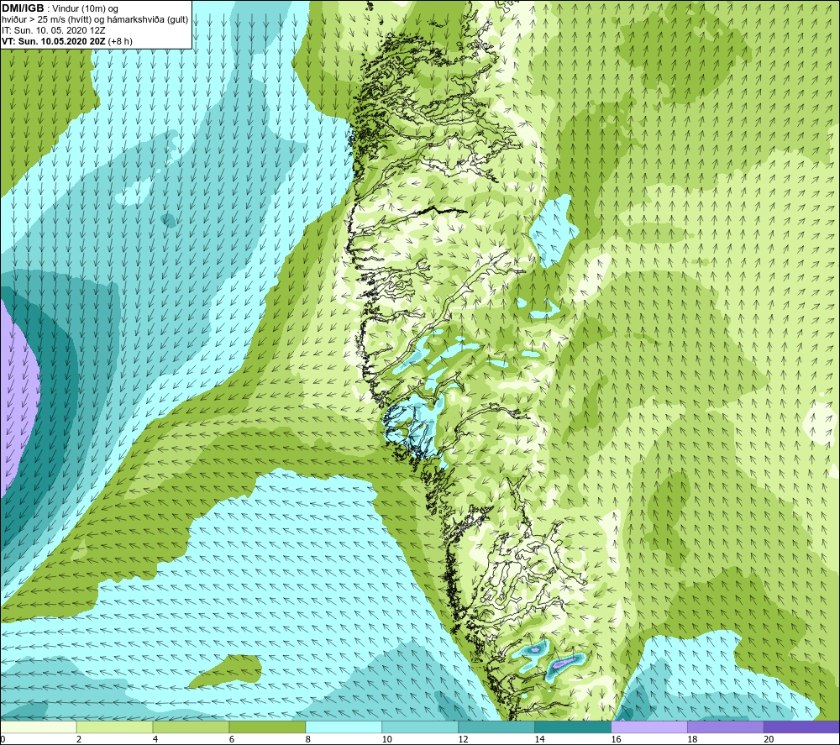Image resolution: width=840 pixels, height=745 pixels.
Task: Click the 12–14 m/s teal legend swatch
Action: 496,727
